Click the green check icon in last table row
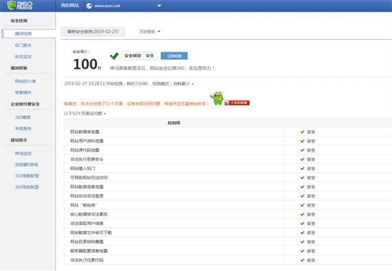 302,260
